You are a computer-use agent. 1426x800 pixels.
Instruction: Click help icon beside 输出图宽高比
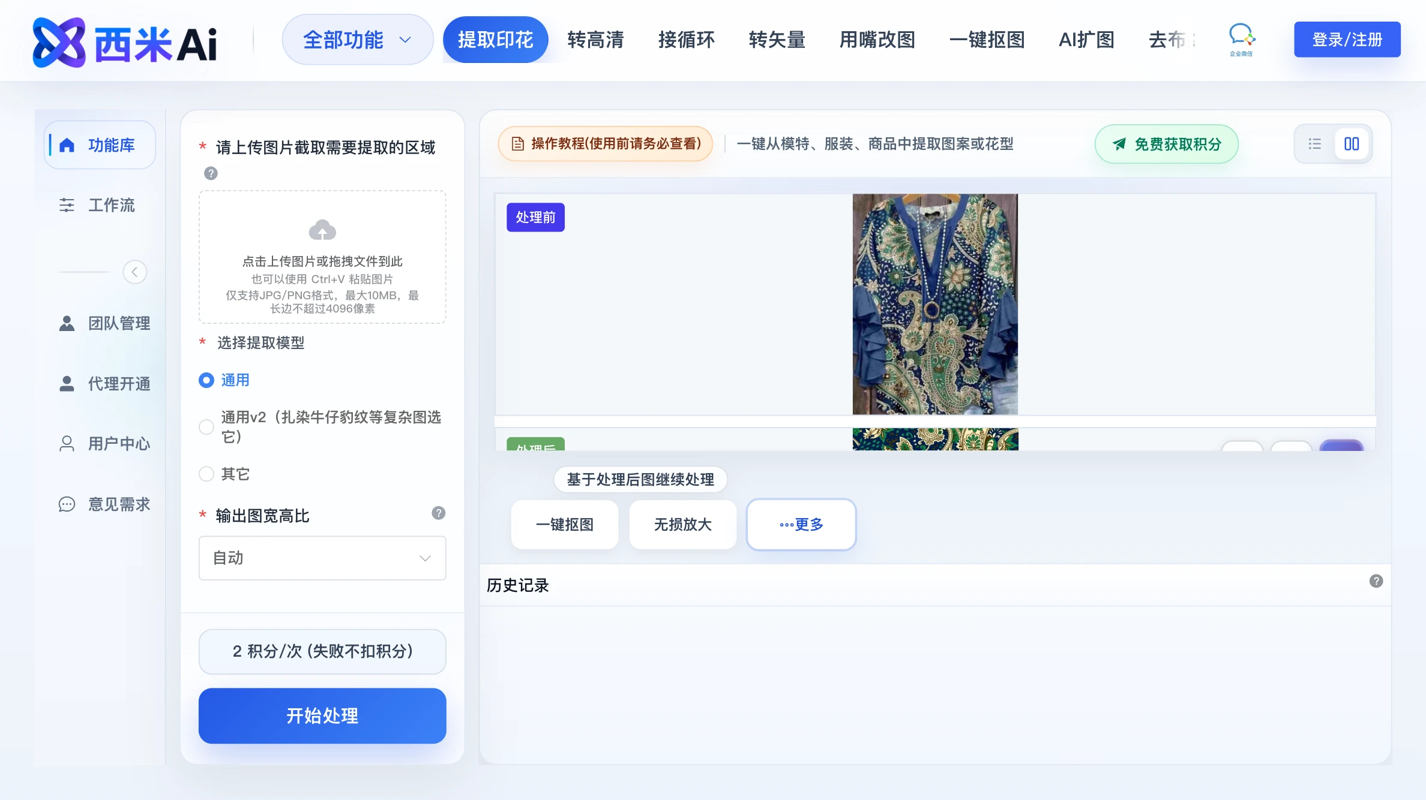439,513
